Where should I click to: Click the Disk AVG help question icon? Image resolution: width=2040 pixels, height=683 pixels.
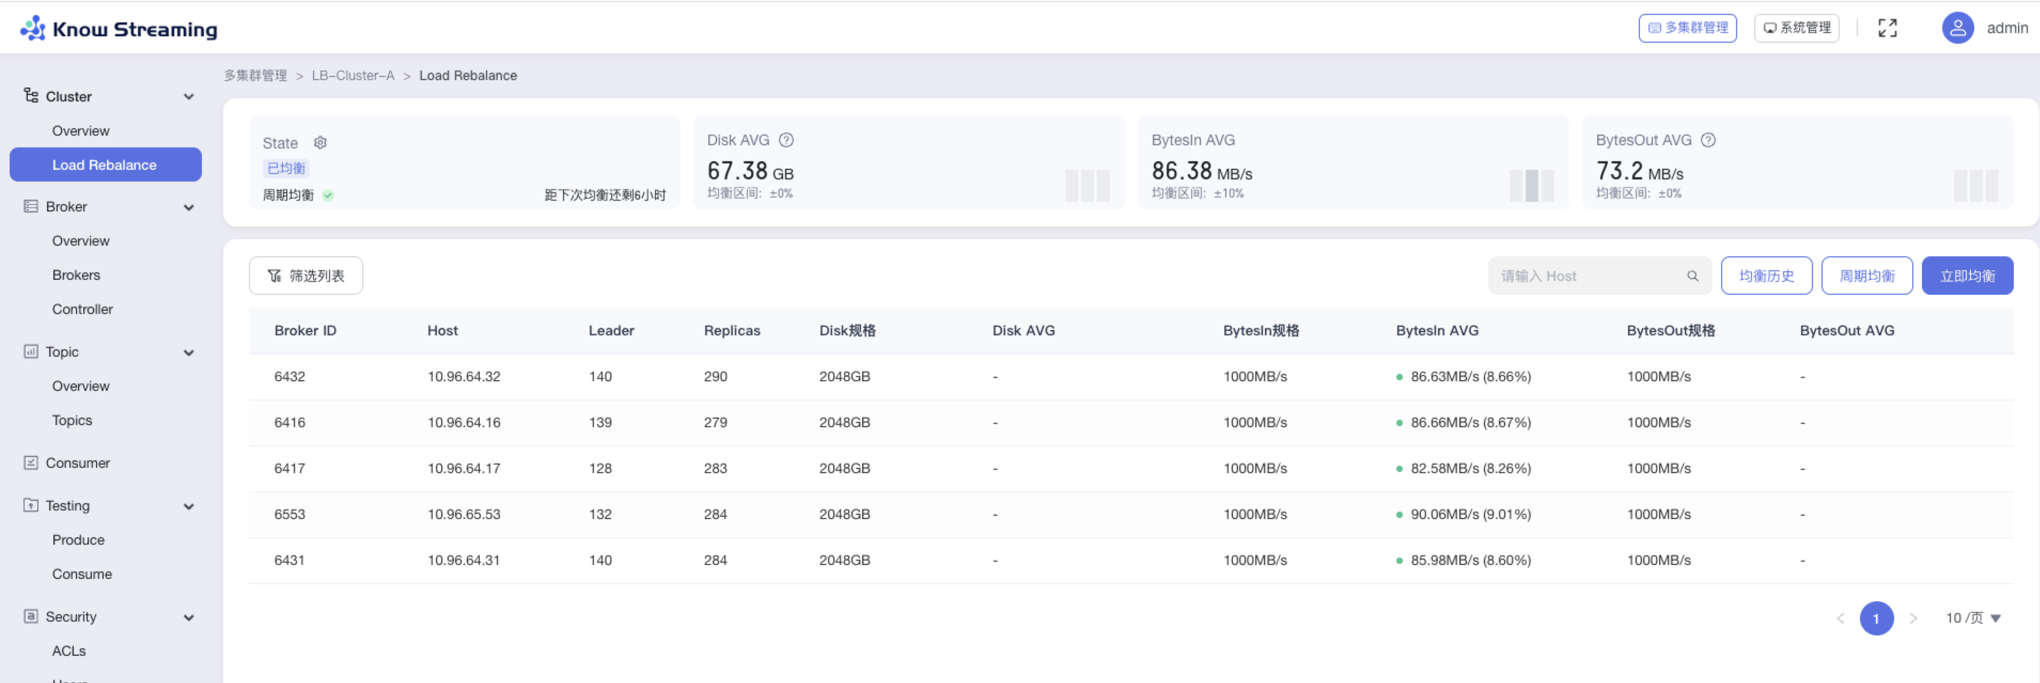786,140
